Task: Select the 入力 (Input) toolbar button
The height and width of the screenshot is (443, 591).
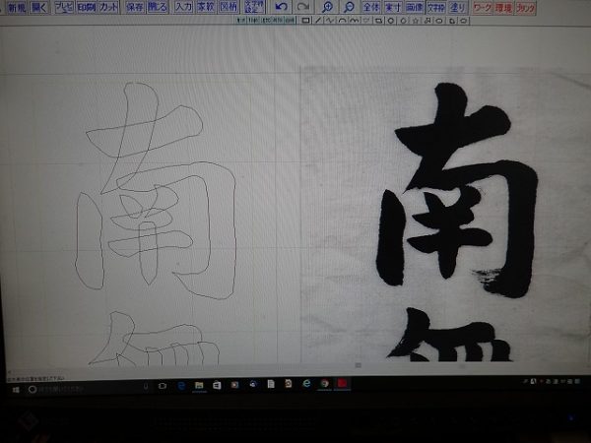Action: tap(183, 7)
